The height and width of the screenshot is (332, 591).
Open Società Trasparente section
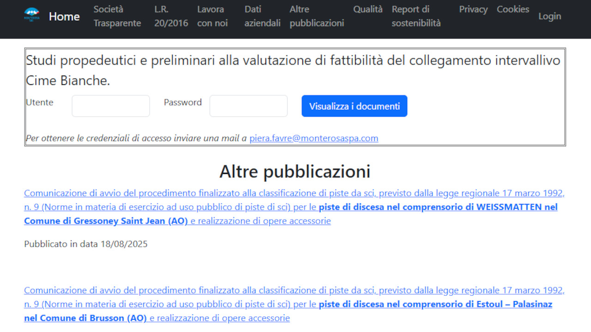click(117, 16)
